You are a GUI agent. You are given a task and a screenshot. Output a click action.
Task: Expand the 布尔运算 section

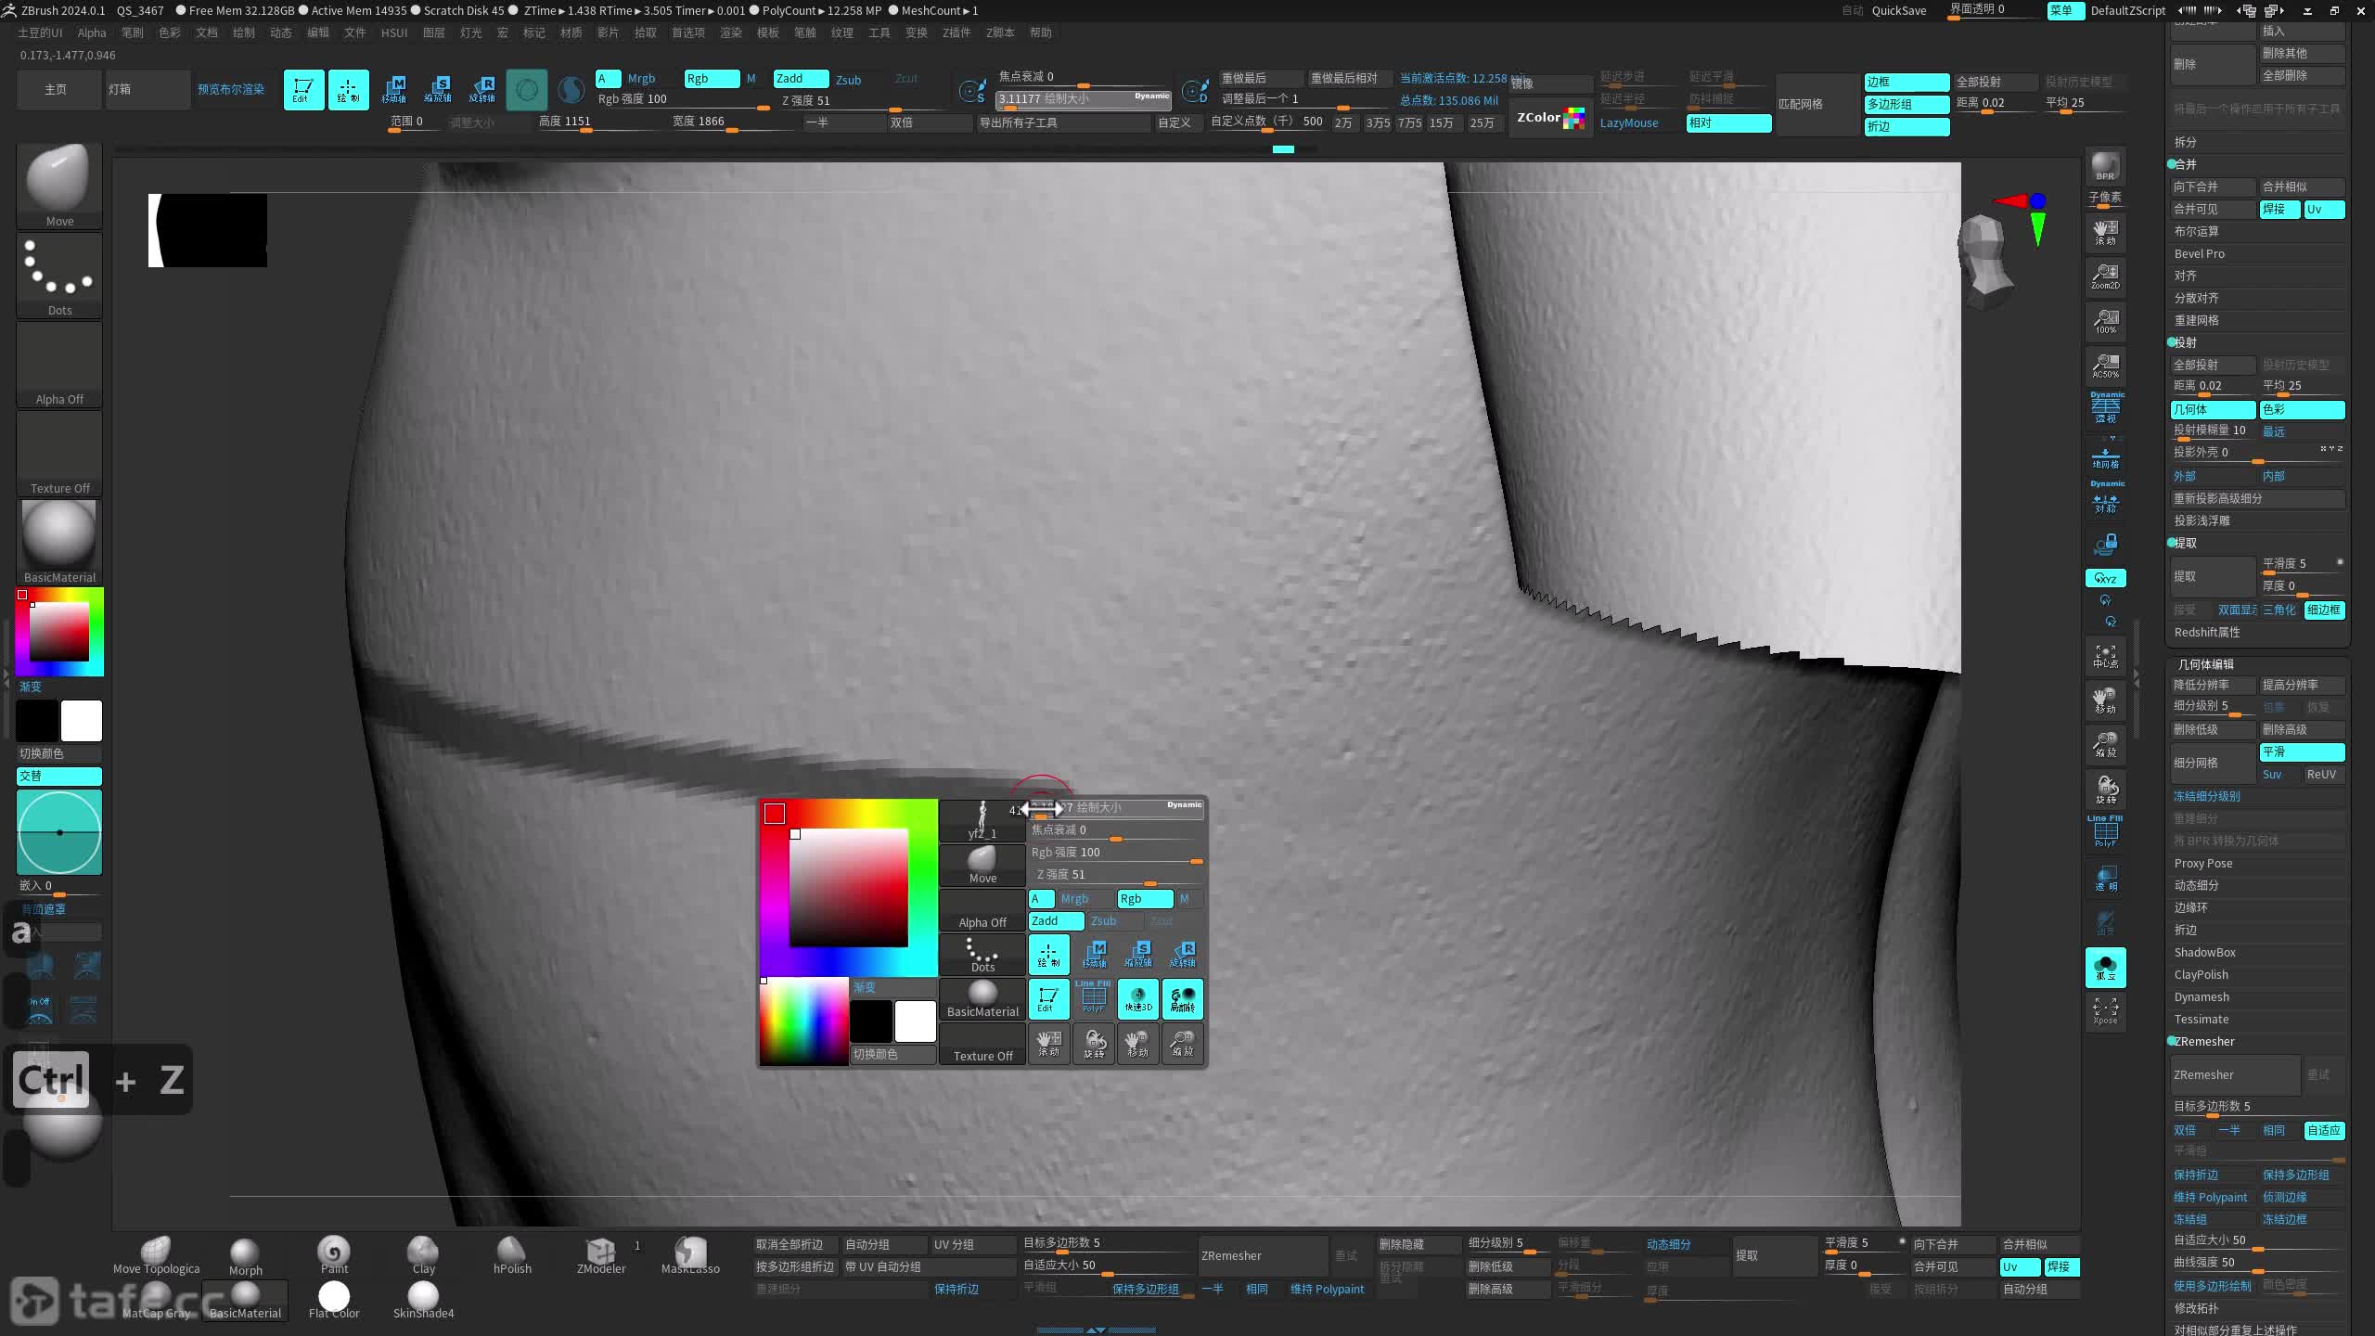click(2196, 231)
